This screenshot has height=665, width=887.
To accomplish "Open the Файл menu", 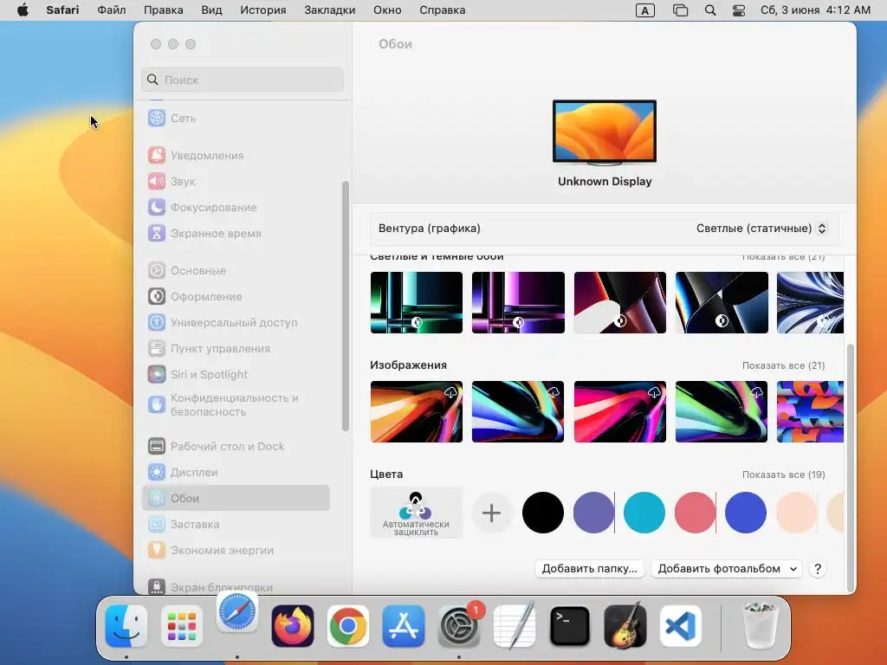I will click(112, 10).
